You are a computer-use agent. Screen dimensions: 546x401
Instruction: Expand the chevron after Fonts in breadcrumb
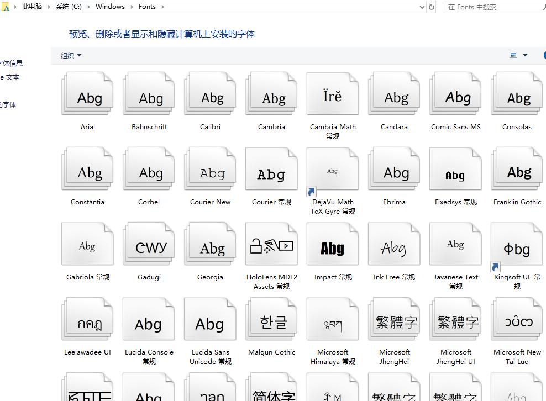(162, 7)
